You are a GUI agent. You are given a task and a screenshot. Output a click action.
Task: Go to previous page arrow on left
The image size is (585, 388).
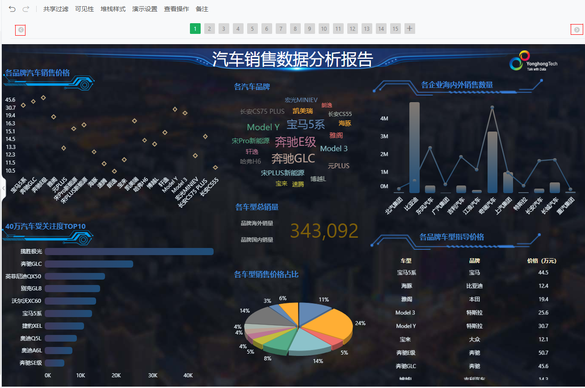[x=21, y=30]
